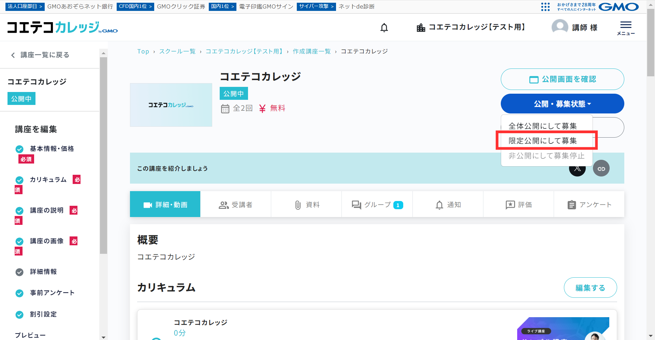The height and width of the screenshot is (340, 655).
Task: Click the course thumbnail image
Action: click(x=171, y=105)
